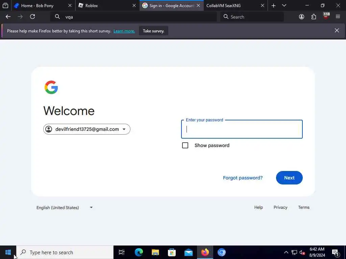This screenshot has height=259, width=346.
Task: Click the Type here to search box
Action: pos(65,252)
